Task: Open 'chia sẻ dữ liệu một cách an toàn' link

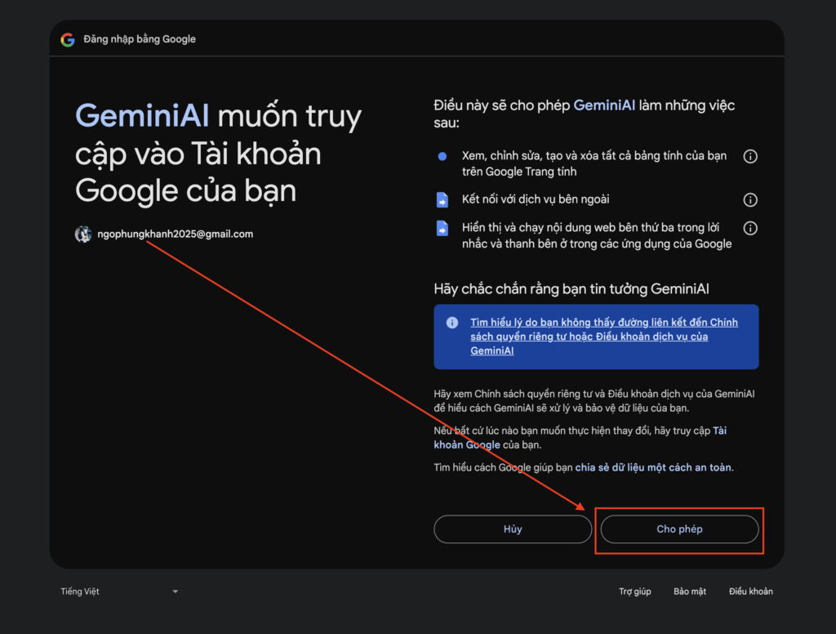Action: pos(653,467)
